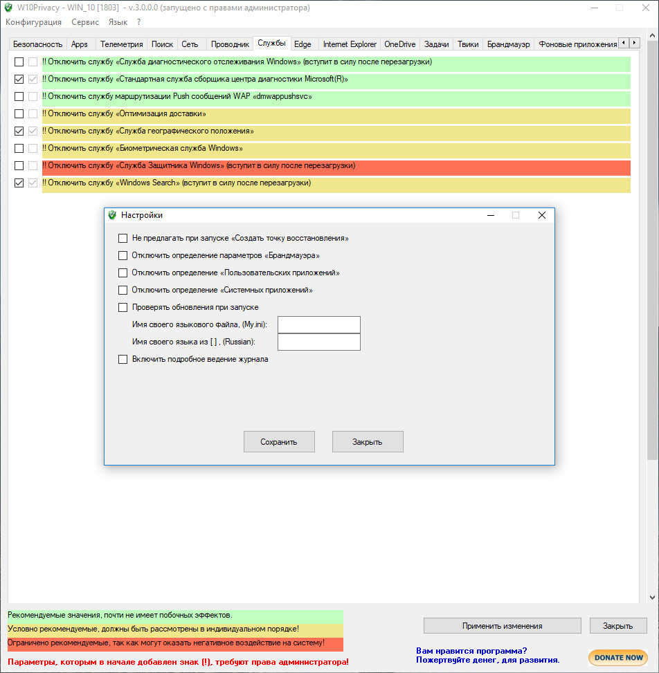Select the Windows Search service row text
The image size is (659, 673).
[x=177, y=183]
